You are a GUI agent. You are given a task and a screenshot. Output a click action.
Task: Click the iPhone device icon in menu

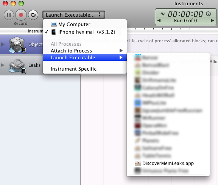[54, 32]
